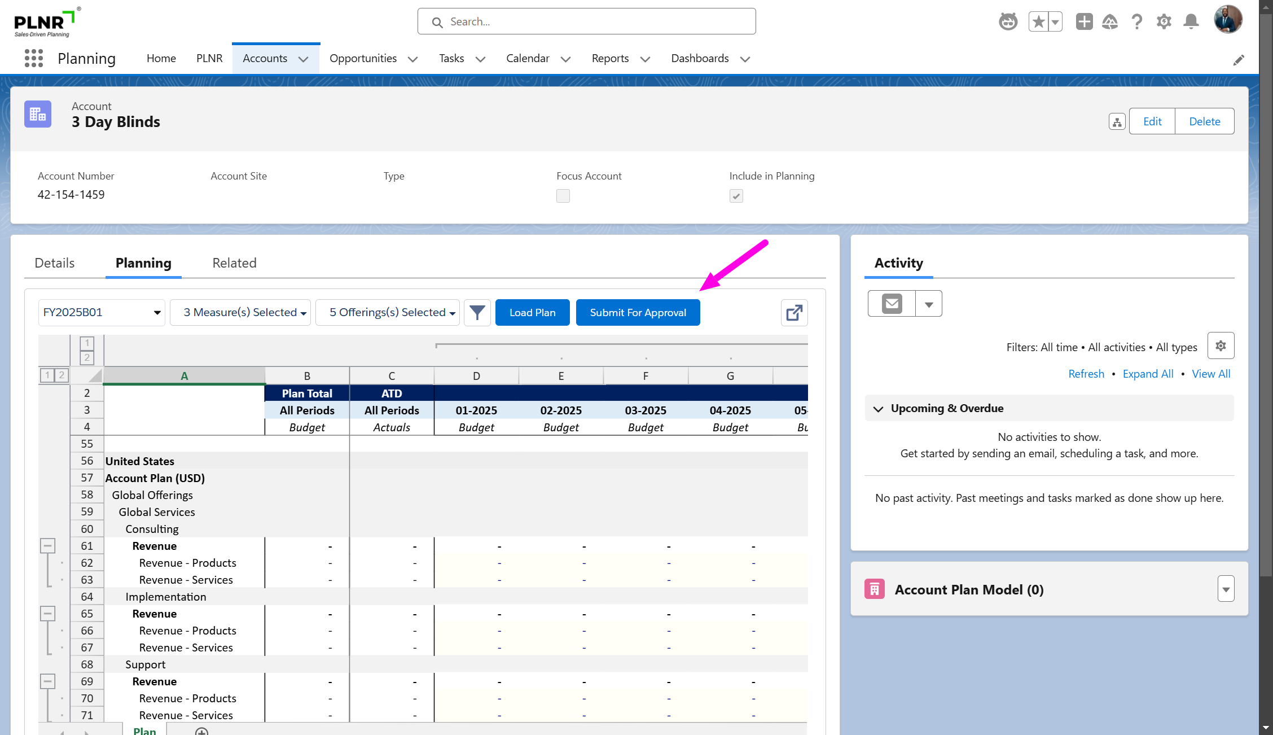This screenshot has width=1273, height=735.
Task: Open Setup gear in header
Action: (1164, 22)
